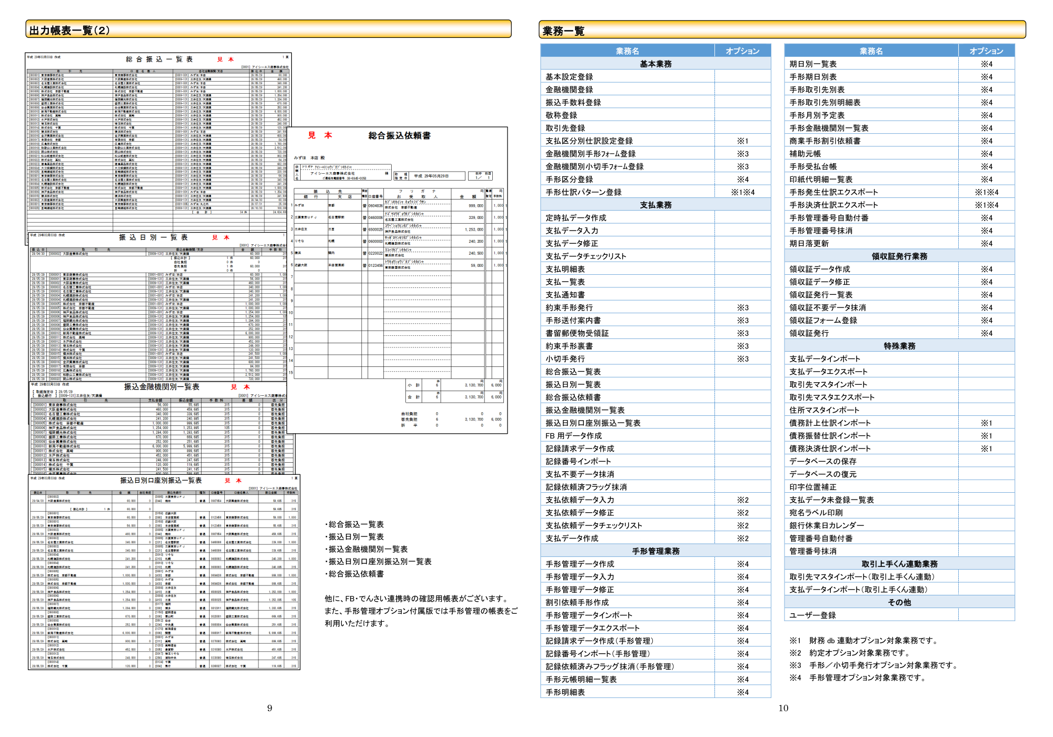Image resolution: width=1053 pixels, height=737 pixels.
Task: Select the 領収証フォーム登録 row
Action: click(x=899, y=321)
